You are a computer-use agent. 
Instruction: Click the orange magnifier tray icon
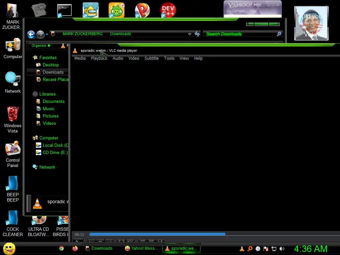[250, 248]
